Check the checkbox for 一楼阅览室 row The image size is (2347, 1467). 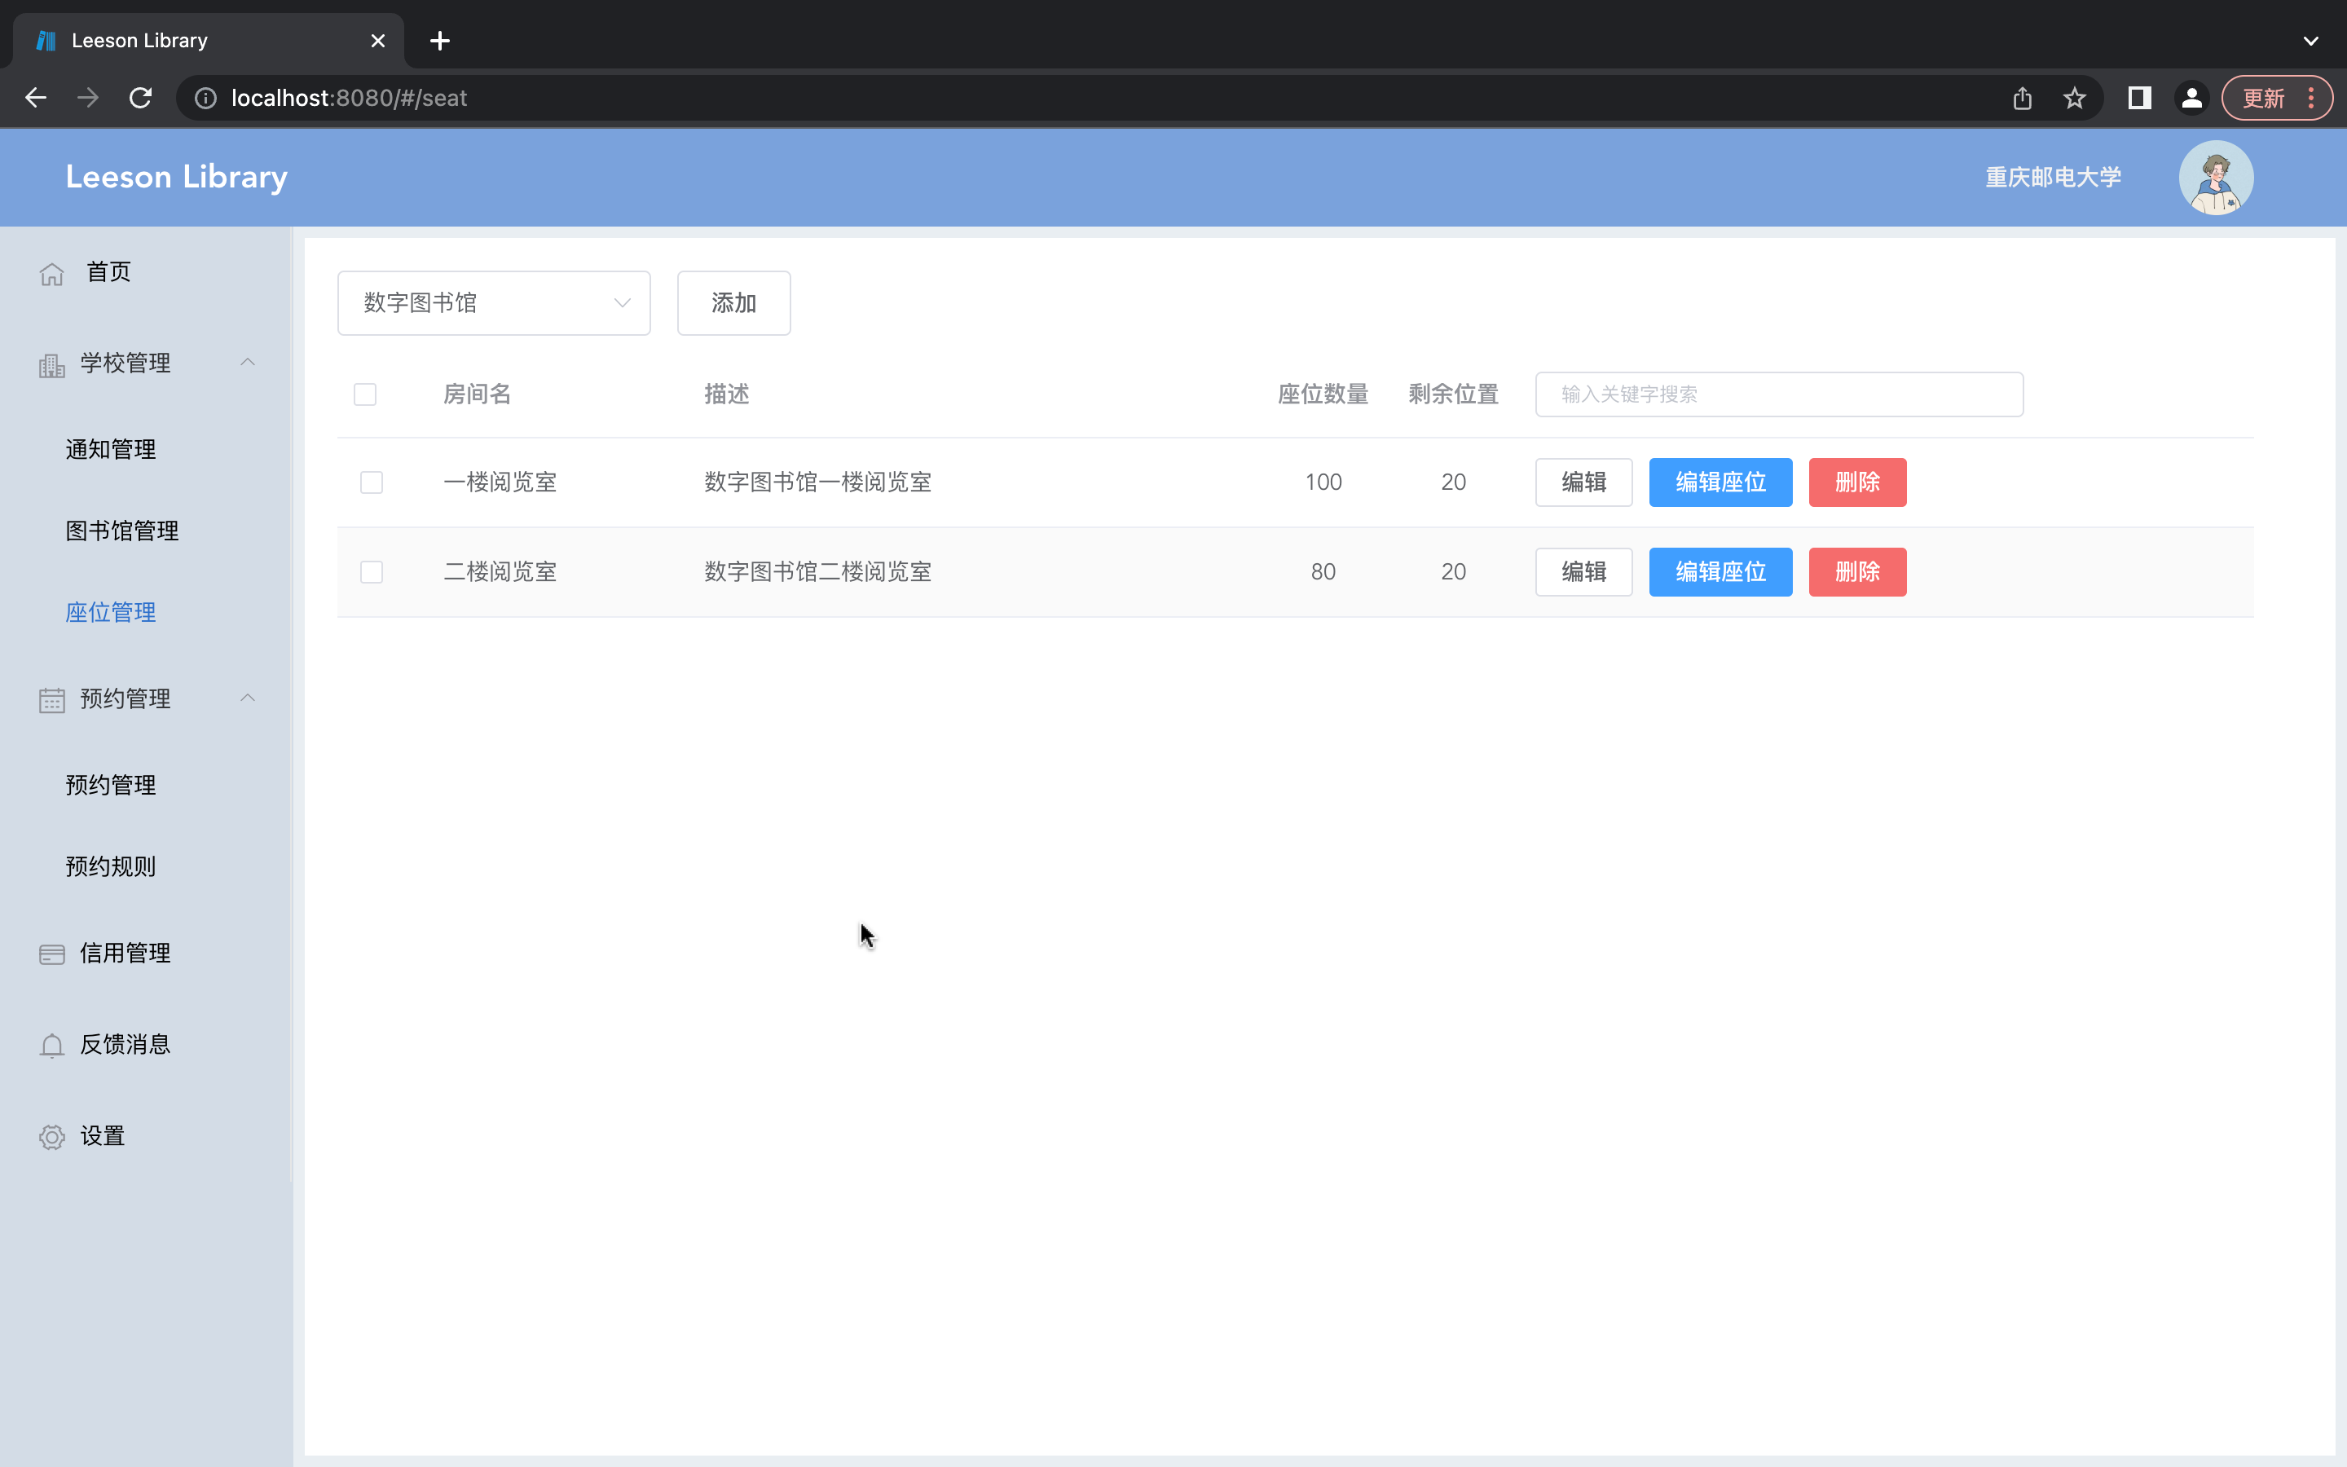(x=371, y=481)
